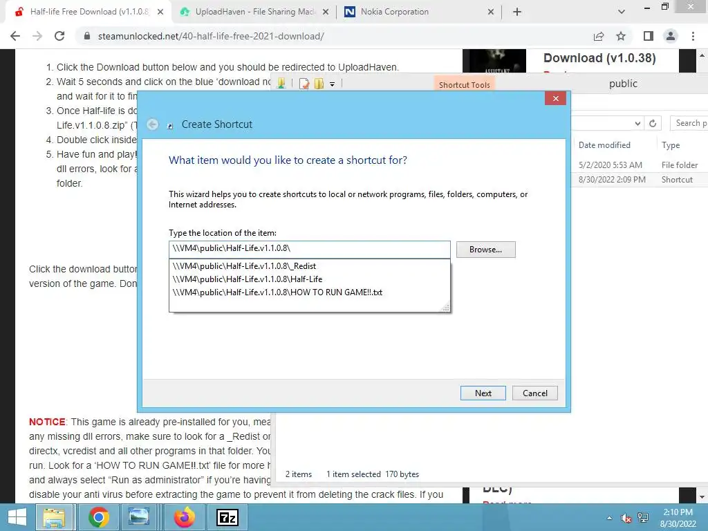The height and width of the screenshot is (531, 708).
Task: Click the address bar URL
Action: coord(211,36)
